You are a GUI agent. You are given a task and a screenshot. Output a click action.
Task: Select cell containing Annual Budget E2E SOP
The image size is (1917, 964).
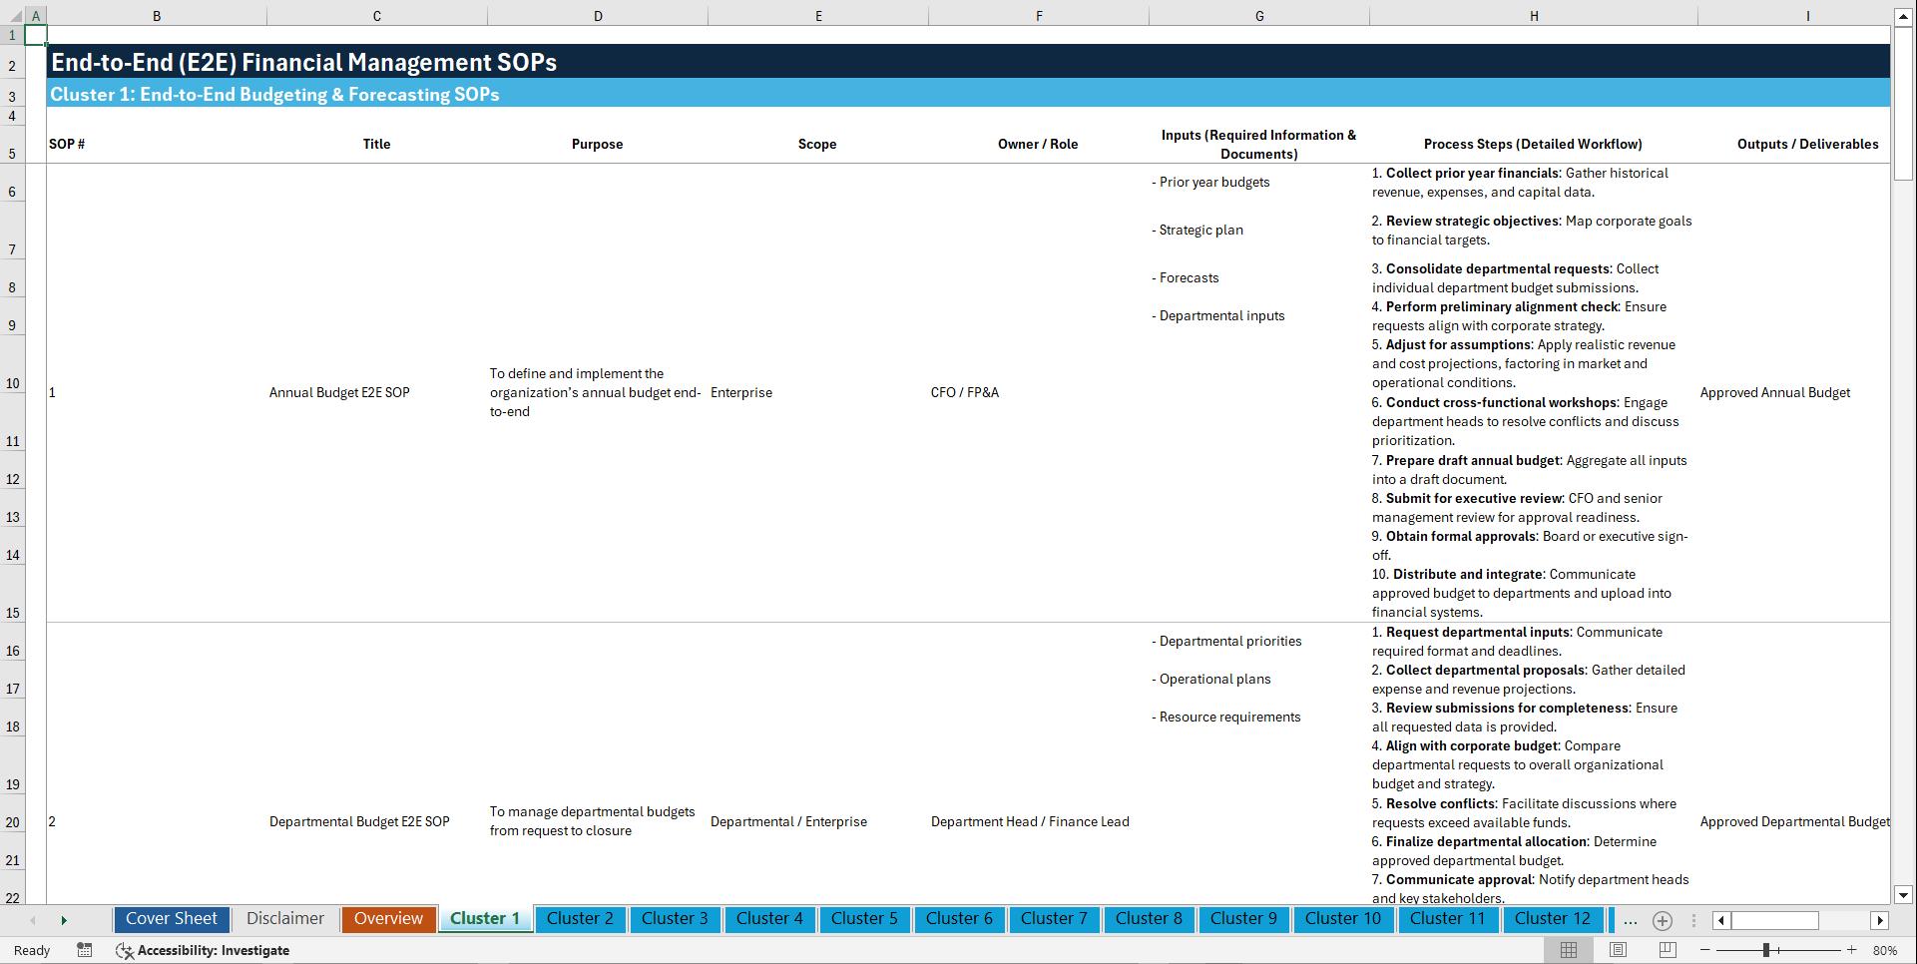[339, 392]
